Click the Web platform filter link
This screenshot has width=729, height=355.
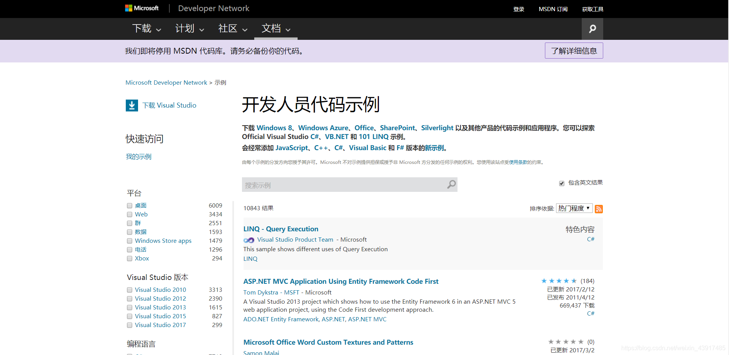point(141,214)
